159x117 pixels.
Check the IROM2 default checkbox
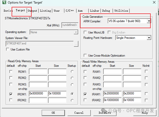click(x=11, y=100)
